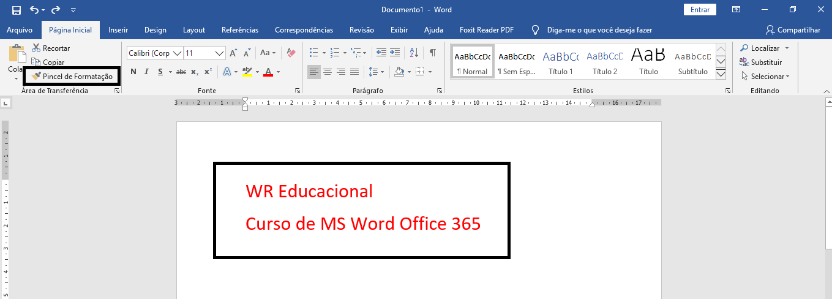Apply strikethrough to text

click(x=181, y=72)
